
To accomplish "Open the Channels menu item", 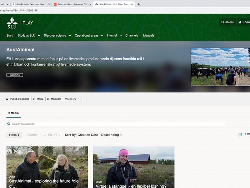I will [132, 35].
